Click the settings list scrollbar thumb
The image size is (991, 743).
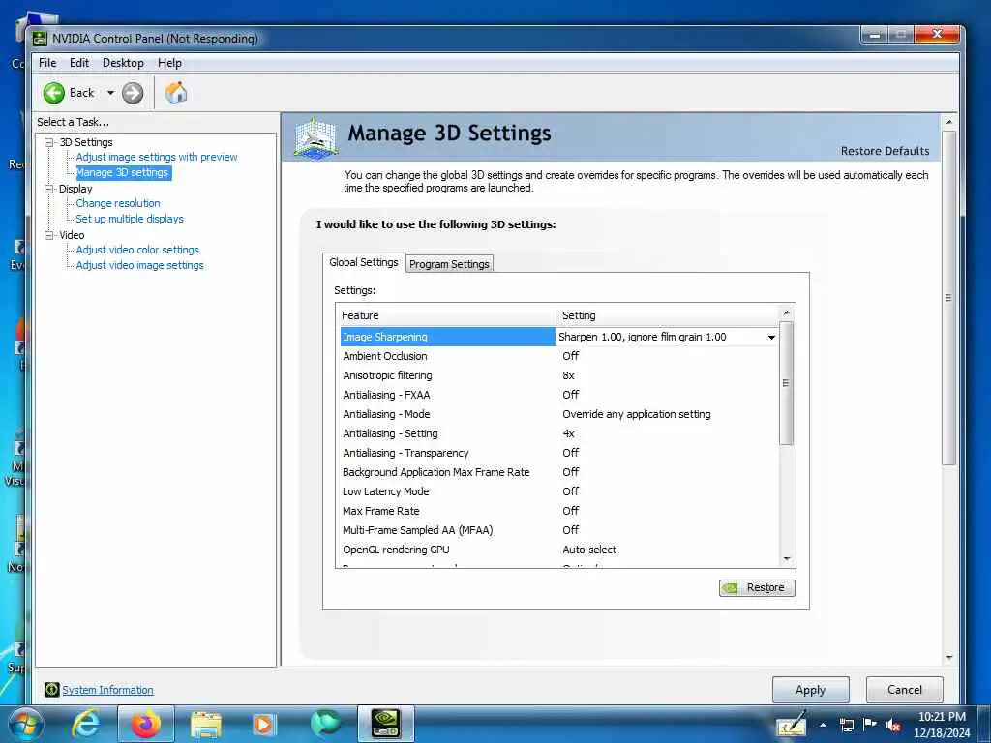point(786,383)
